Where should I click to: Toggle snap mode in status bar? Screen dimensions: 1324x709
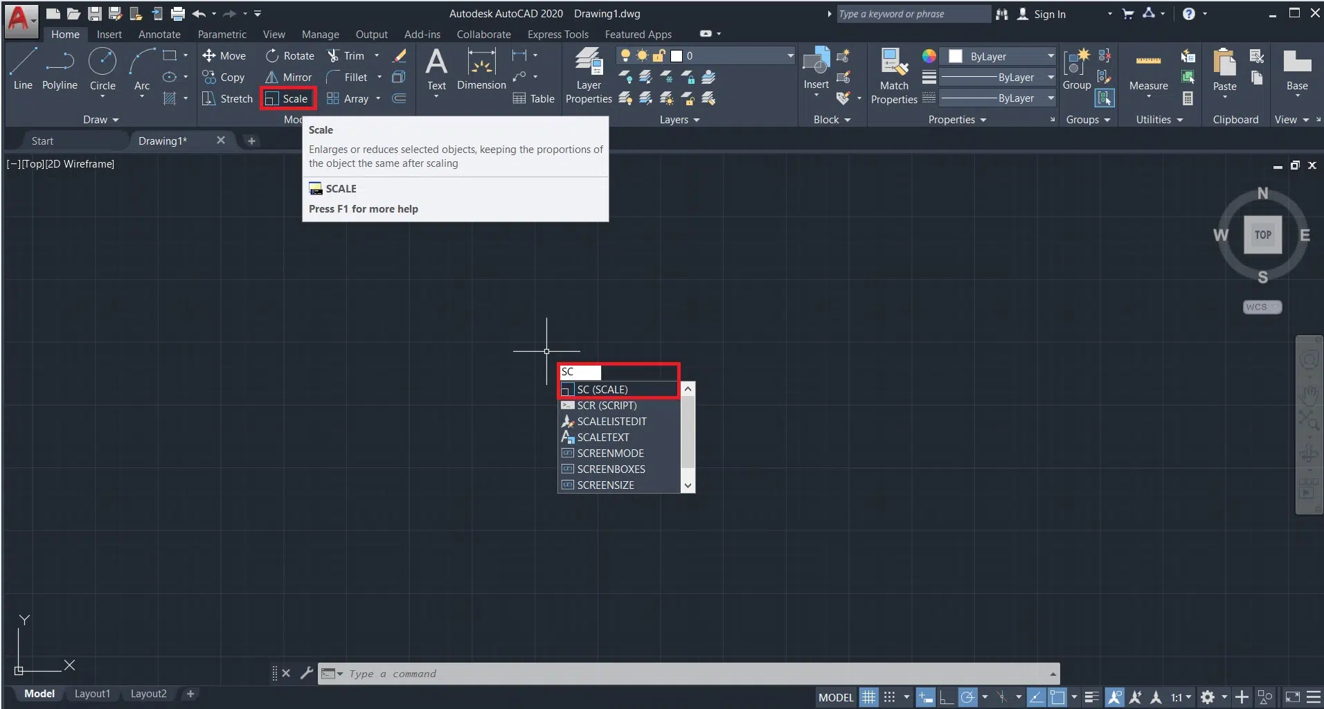coord(890,697)
